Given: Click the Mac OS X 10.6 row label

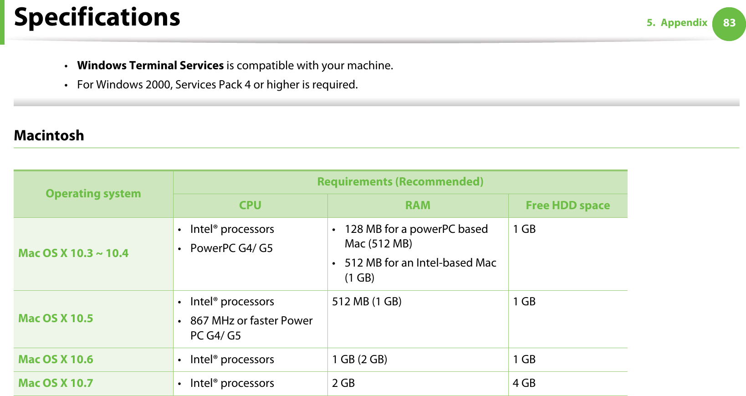Looking at the screenshot, I should point(56,360).
